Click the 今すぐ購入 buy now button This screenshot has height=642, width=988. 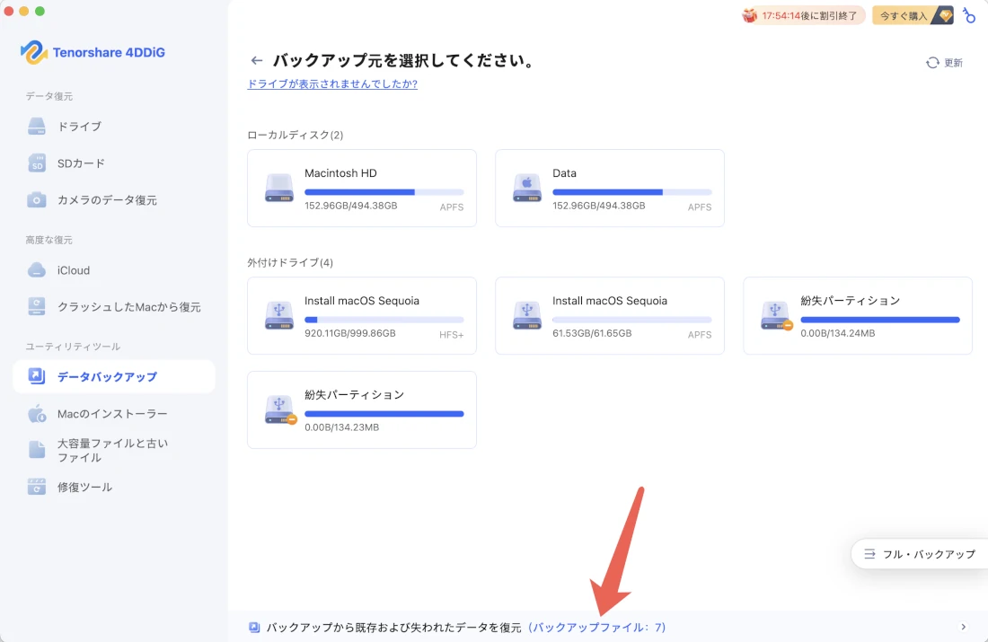tap(913, 15)
